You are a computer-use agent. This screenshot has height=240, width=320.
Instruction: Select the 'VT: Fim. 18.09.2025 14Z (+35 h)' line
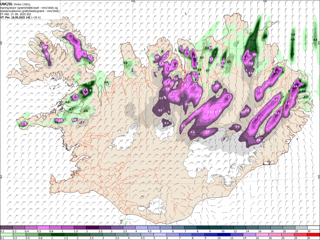[20, 17]
